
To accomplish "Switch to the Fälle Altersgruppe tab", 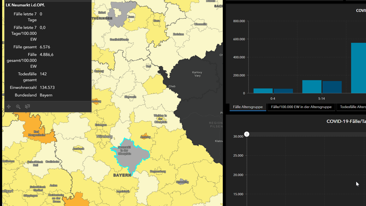I will pos(248,107).
